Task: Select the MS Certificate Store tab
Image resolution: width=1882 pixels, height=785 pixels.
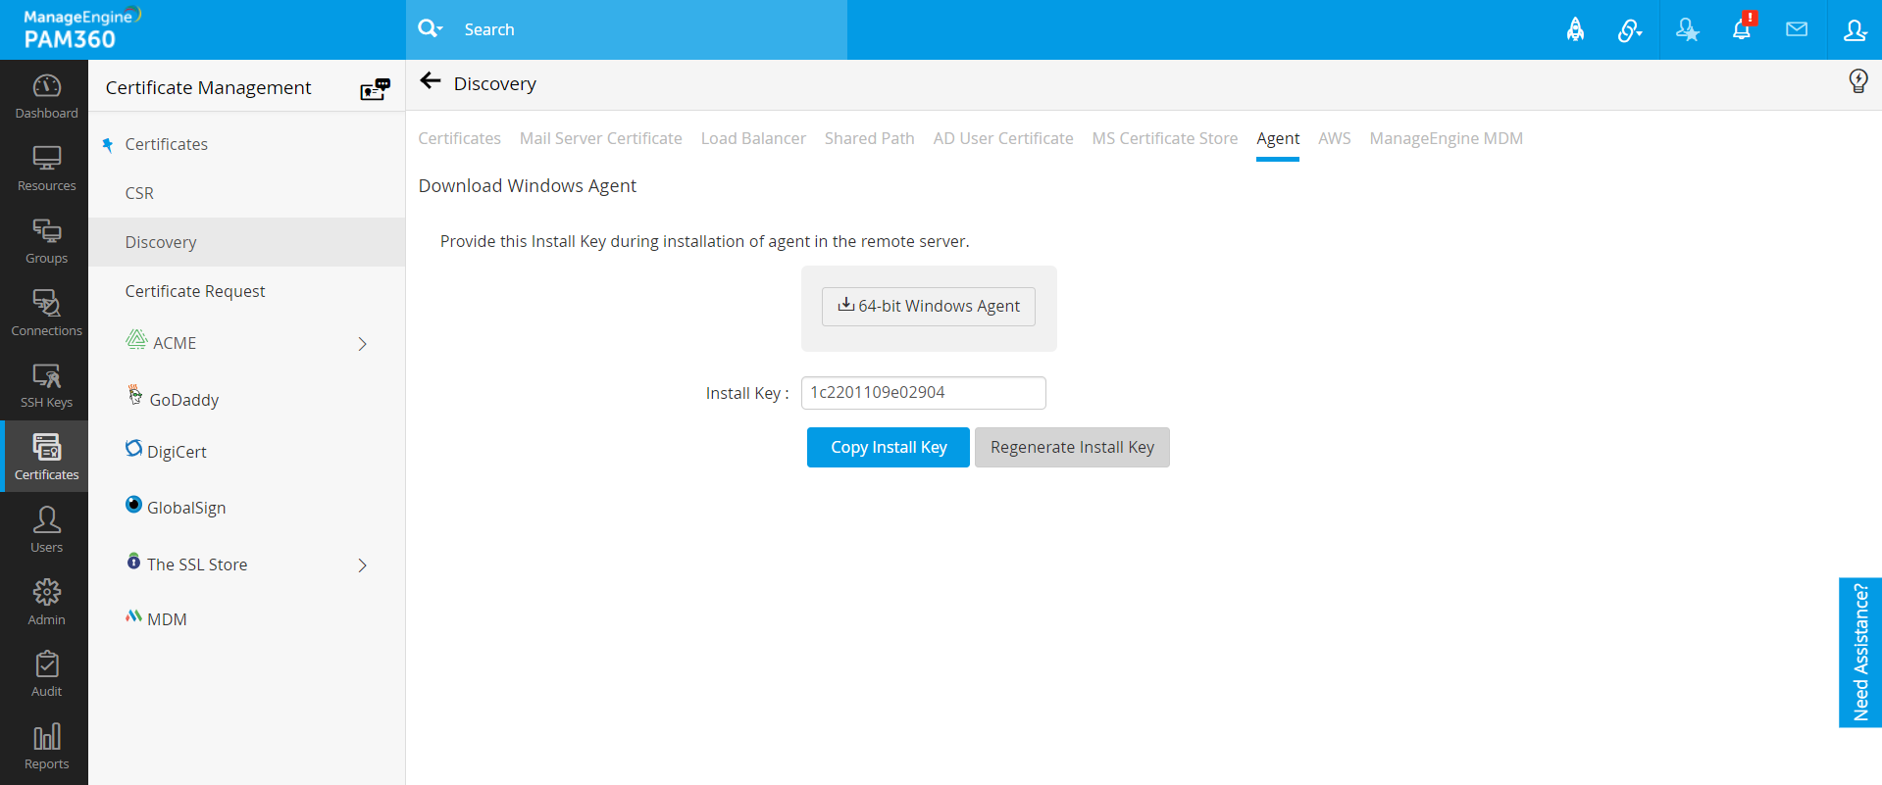Action: pyautogui.click(x=1165, y=139)
